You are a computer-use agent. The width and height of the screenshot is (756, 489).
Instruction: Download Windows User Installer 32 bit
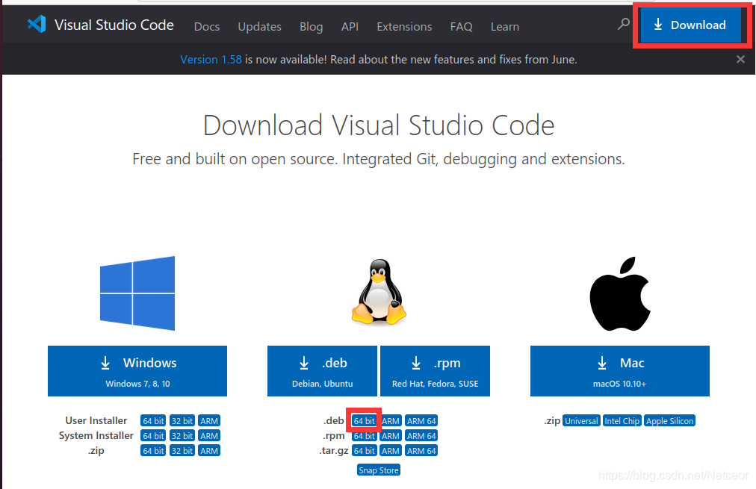point(182,420)
